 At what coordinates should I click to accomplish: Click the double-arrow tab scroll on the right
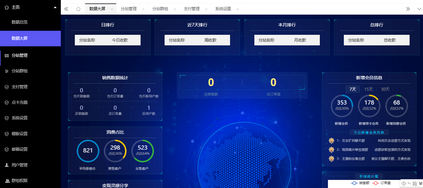tap(408, 9)
